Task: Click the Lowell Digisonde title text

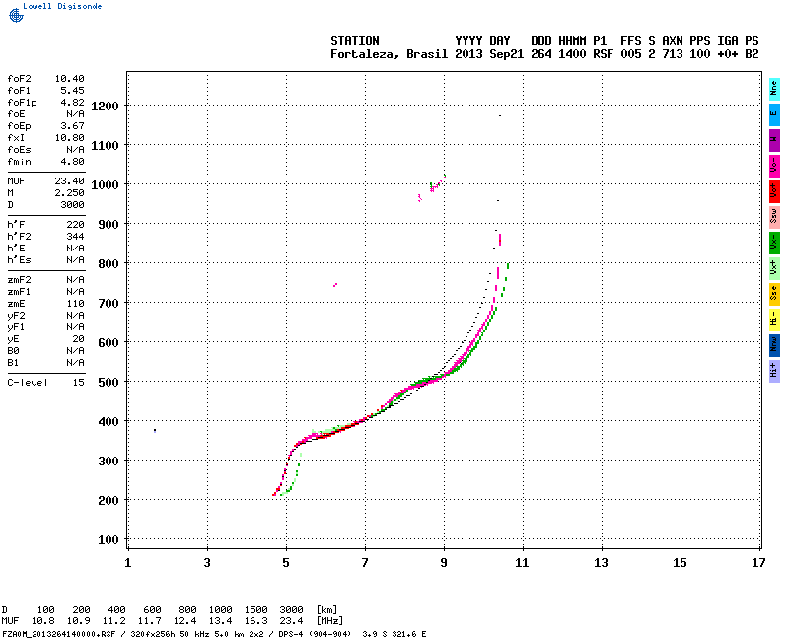Action: tap(62, 6)
